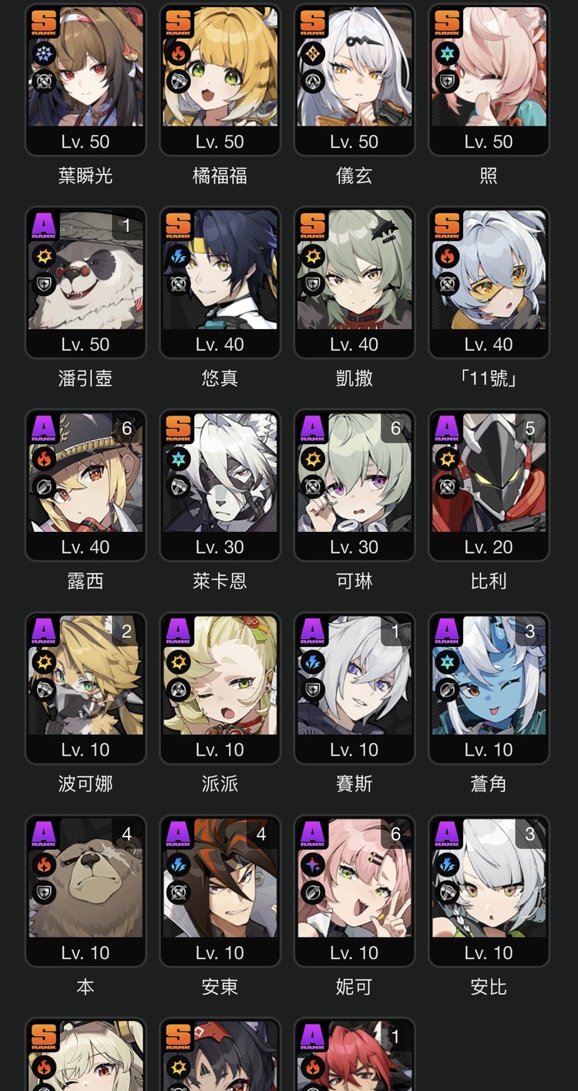This screenshot has width=578, height=1091.
Task: Click the Lv. 30 label under 可琳
Action: [x=355, y=547]
